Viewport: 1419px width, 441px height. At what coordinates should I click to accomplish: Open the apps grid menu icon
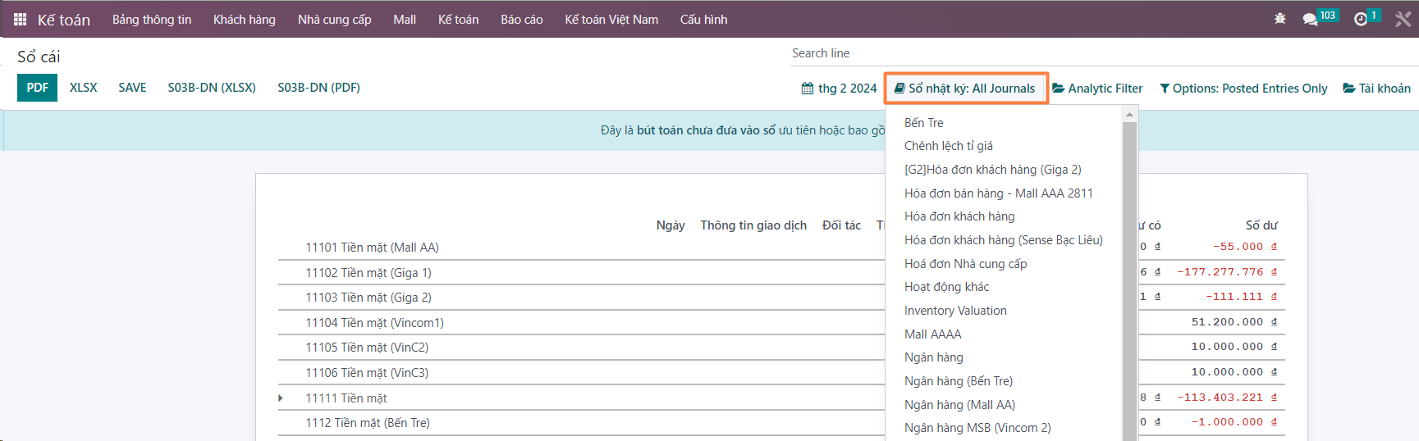[x=20, y=19]
